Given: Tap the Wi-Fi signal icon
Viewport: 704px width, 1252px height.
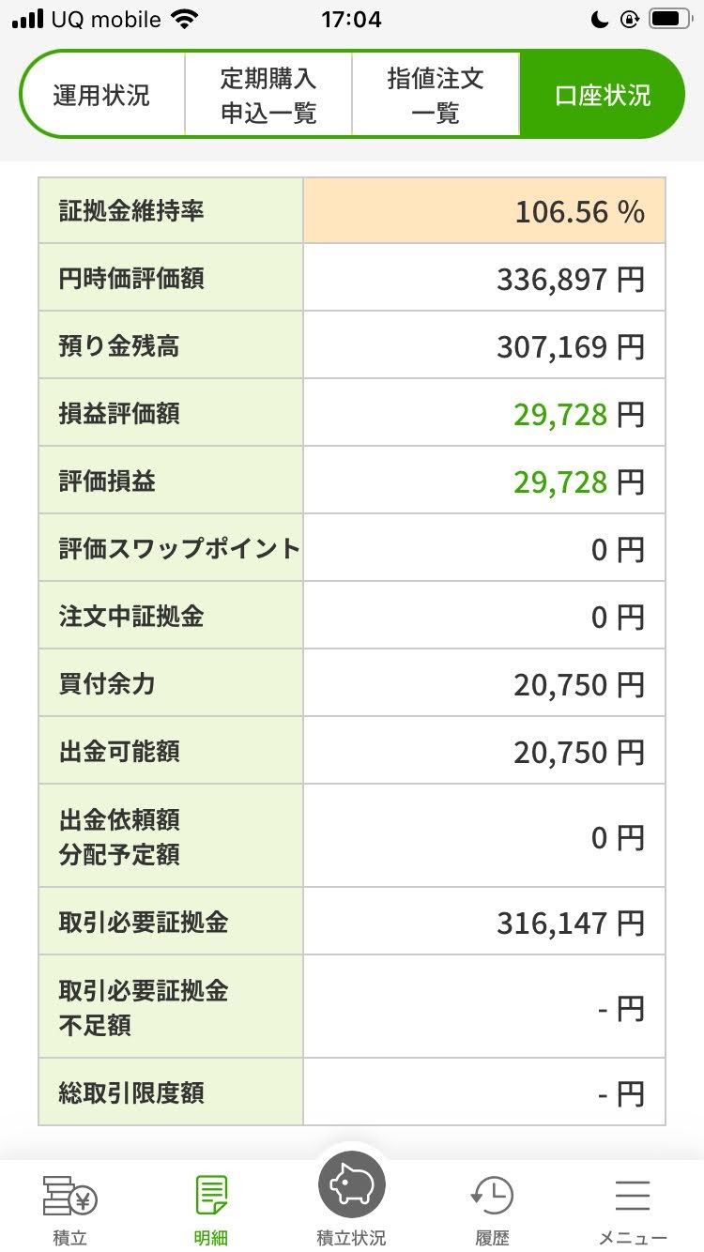Looking at the screenshot, I should pos(186,19).
